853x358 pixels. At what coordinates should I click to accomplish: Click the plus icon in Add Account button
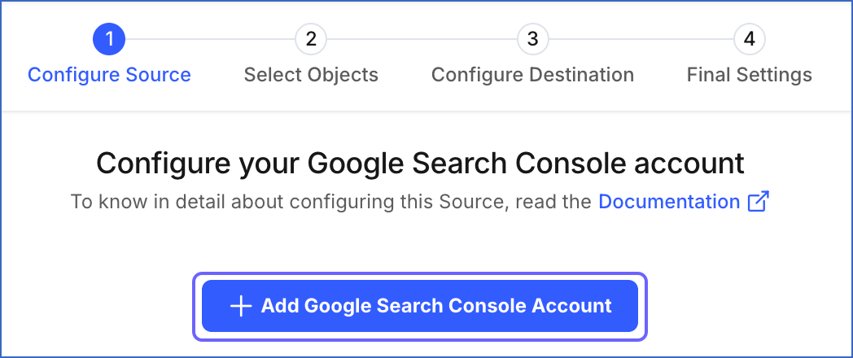coord(241,306)
